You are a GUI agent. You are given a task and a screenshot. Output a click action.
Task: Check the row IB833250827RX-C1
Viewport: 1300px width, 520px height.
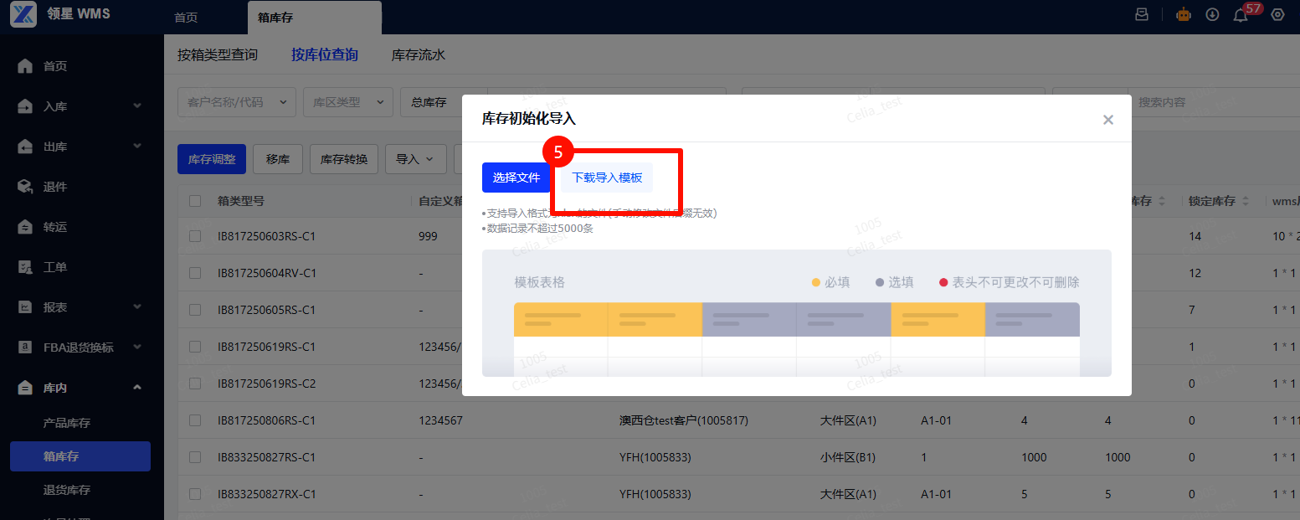(195, 494)
